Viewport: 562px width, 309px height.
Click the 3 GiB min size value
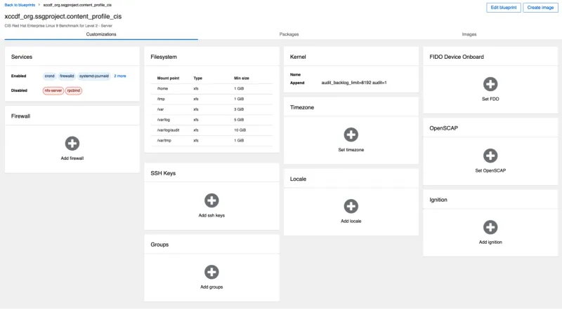click(239, 109)
